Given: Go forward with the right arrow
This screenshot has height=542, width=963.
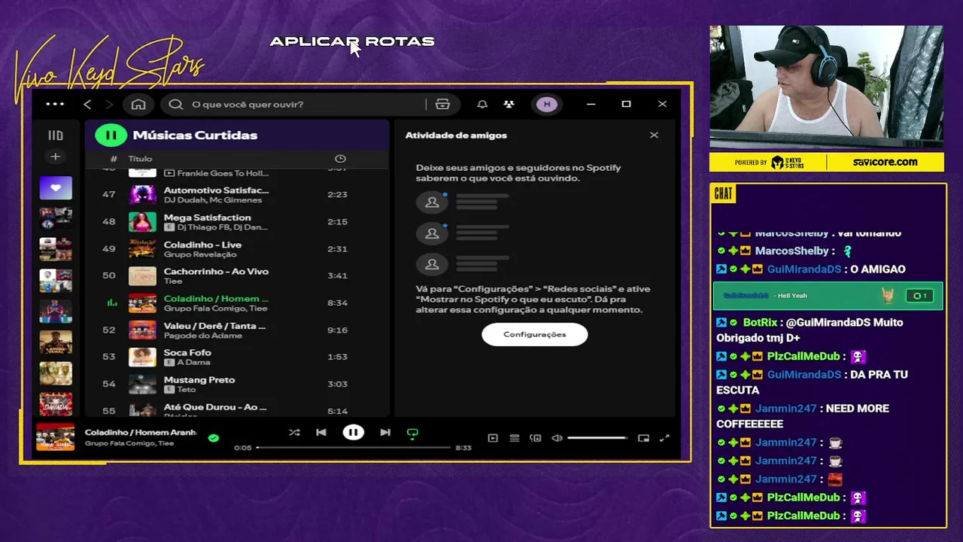Looking at the screenshot, I should [109, 104].
